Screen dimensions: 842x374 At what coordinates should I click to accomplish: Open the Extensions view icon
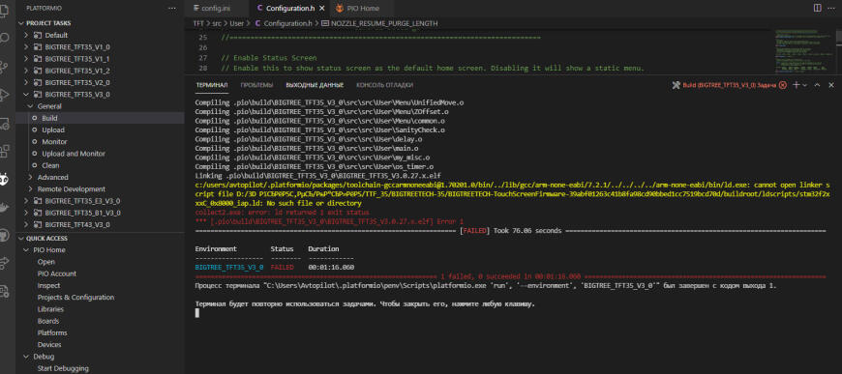[4, 151]
